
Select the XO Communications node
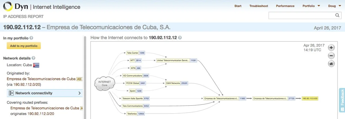(x=136, y=76)
